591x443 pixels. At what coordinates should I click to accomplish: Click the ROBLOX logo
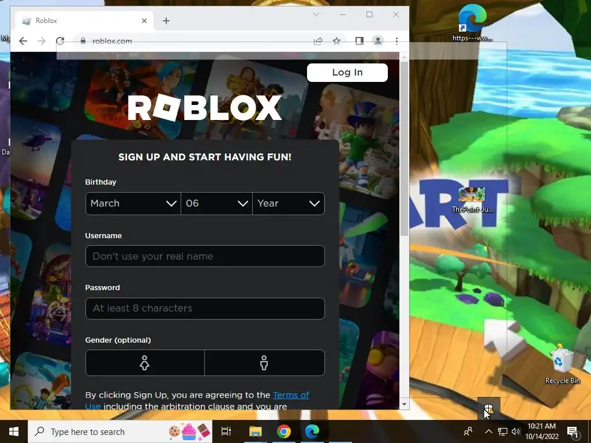pyautogui.click(x=205, y=108)
